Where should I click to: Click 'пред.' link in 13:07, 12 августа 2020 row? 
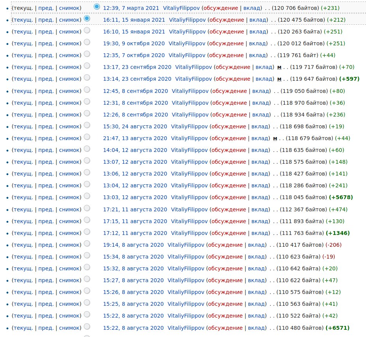pyautogui.click(x=46, y=162)
